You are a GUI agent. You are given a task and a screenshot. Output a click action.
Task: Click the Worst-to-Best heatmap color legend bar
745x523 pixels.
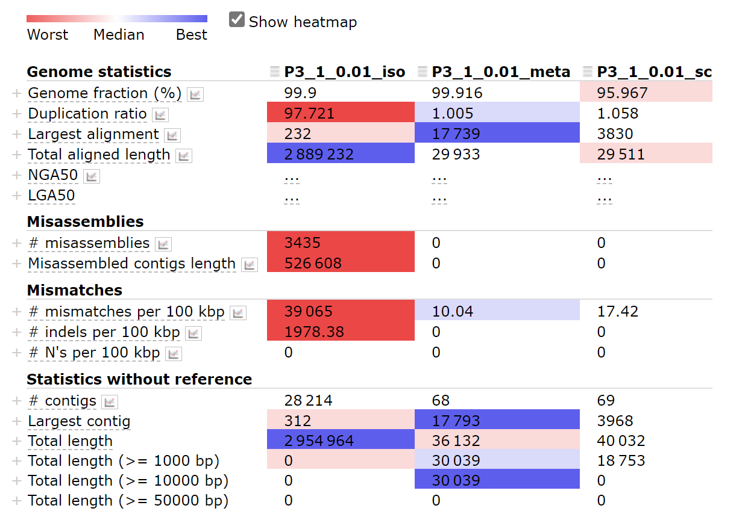[x=117, y=19]
